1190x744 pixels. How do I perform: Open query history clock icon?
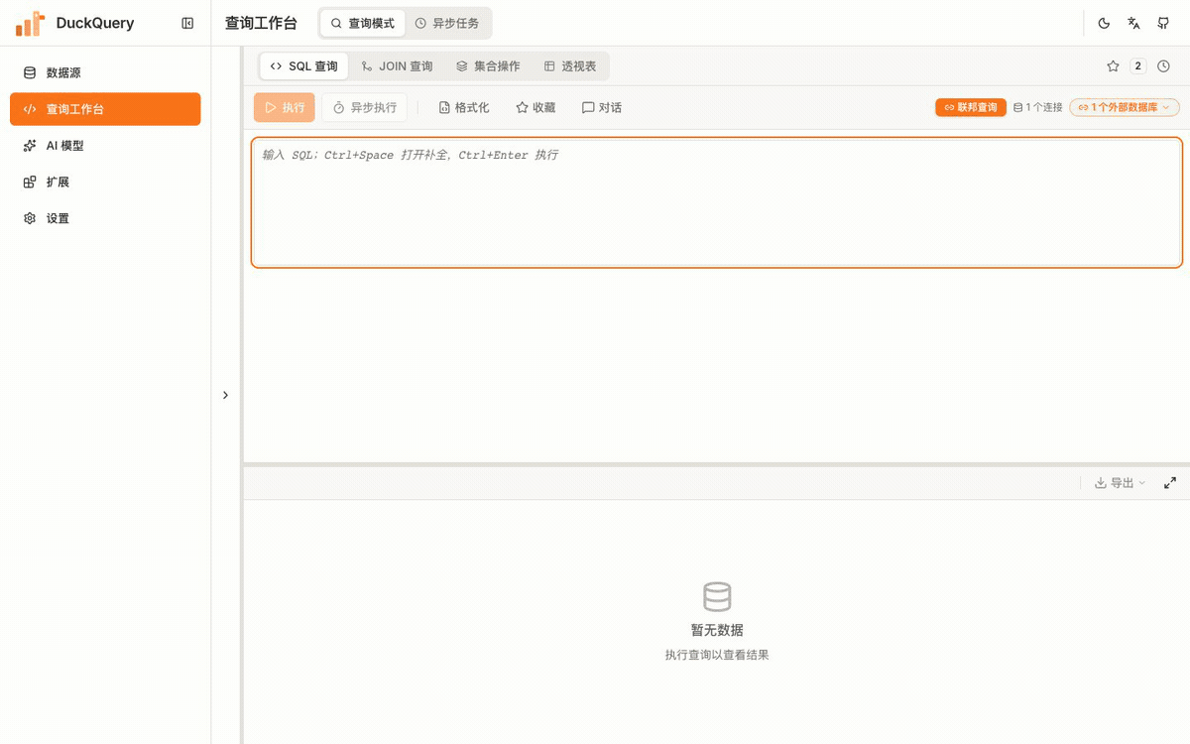pyautogui.click(x=1163, y=66)
